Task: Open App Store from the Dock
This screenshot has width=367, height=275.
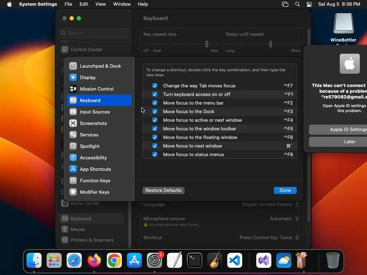Action: pyautogui.click(x=134, y=260)
